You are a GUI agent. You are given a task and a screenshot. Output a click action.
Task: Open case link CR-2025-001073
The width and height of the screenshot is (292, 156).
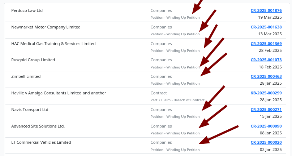266,60
